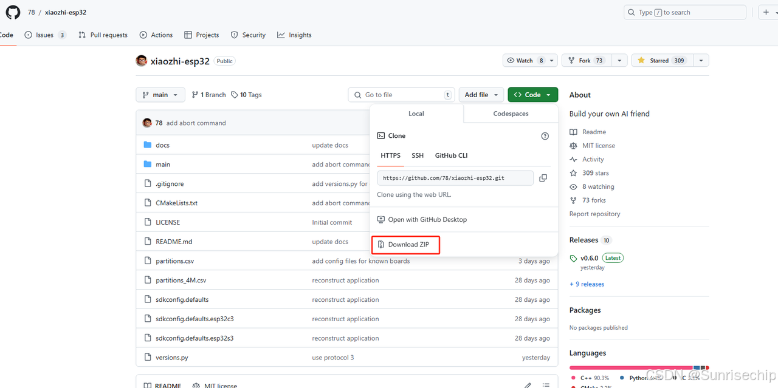Click the main folder icon

tap(147, 165)
